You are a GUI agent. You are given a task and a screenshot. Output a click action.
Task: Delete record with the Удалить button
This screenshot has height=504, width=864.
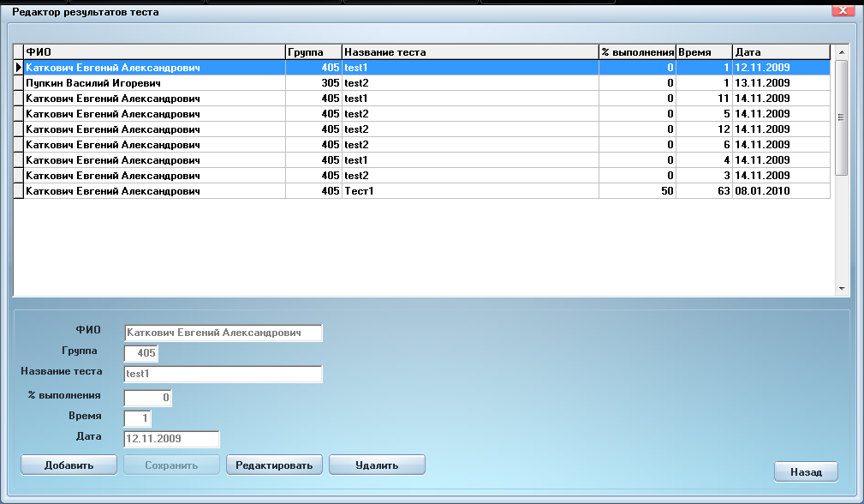[377, 465]
